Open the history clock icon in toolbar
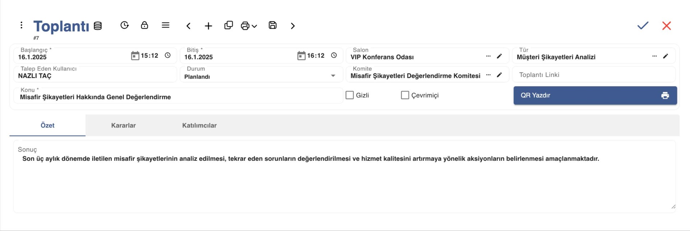690x231 pixels. coord(124,25)
